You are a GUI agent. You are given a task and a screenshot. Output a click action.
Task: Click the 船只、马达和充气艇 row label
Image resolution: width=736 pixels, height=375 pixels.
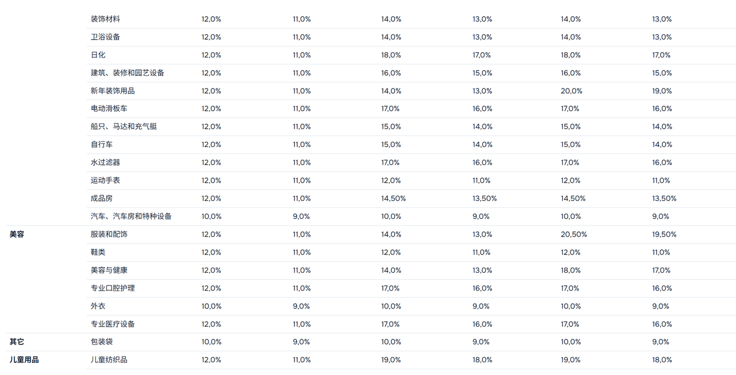[x=124, y=126]
